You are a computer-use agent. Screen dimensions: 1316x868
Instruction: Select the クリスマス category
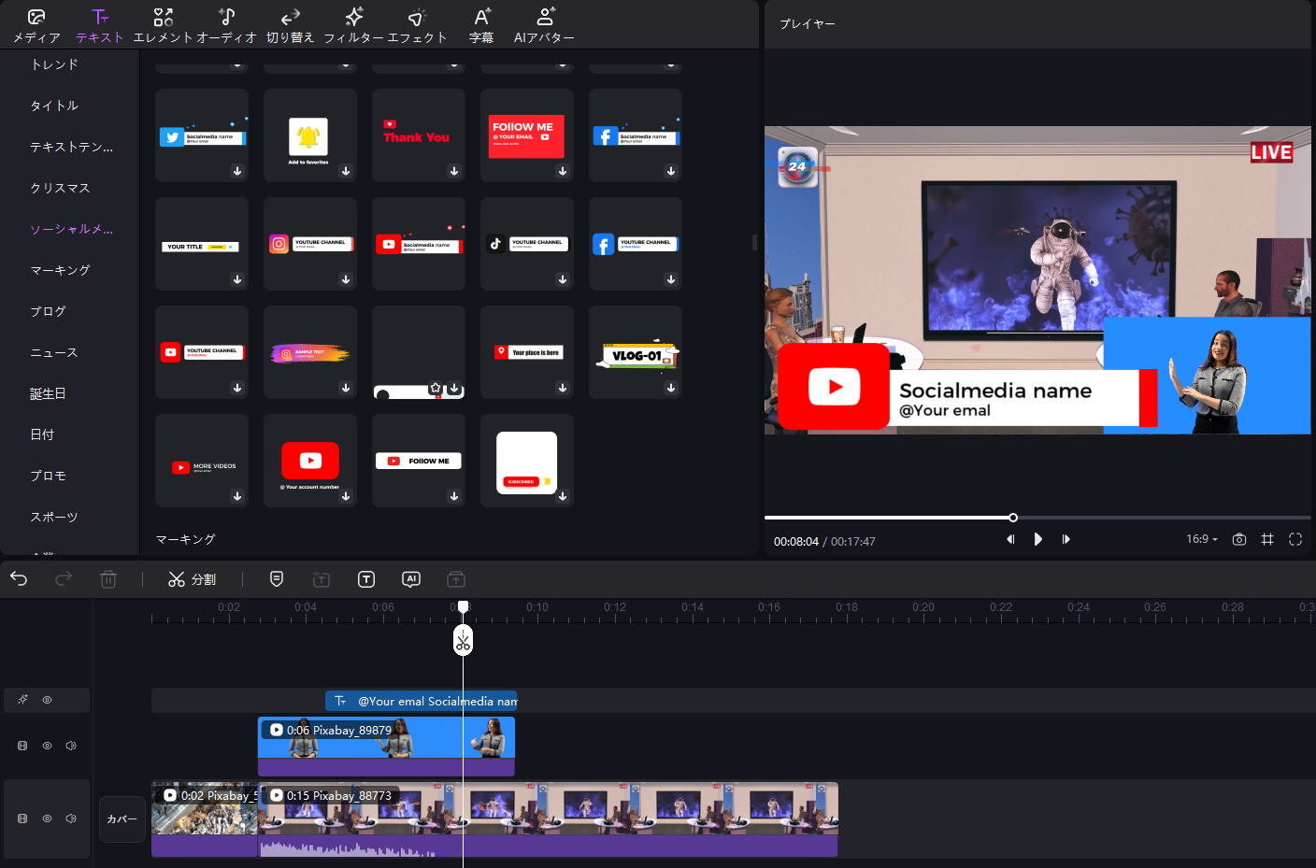pyautogui.click(x=60, y=188)
